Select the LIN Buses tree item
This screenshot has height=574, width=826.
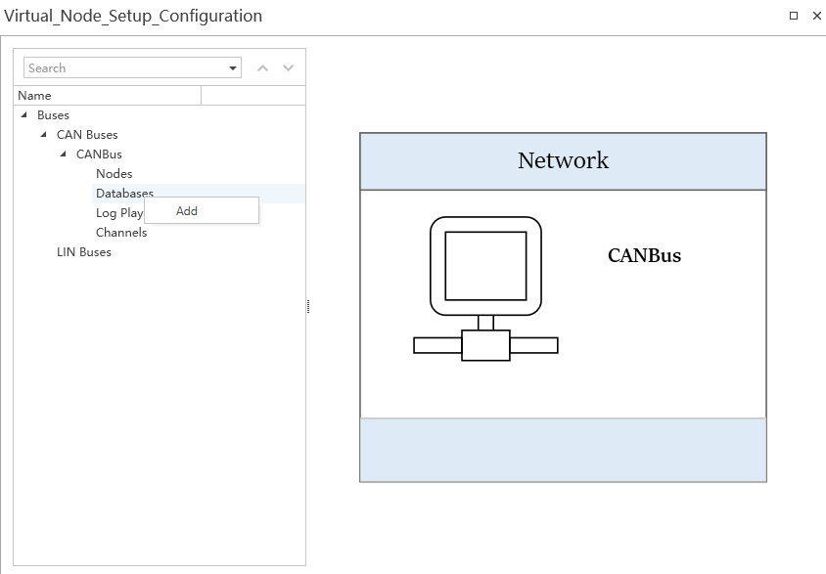(x=84, y=252)
